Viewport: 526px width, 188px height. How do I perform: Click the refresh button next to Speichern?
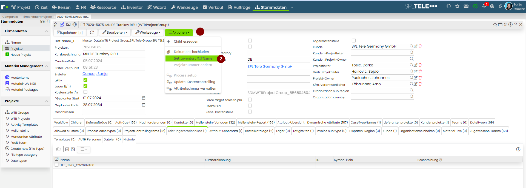tap(92, 33)
